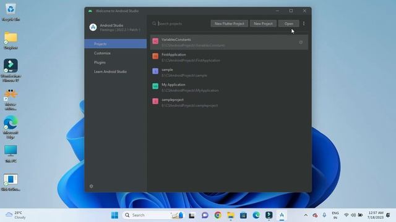Show hidden system tray icons
Viewport: 396px width, 222px height.
click(x=306, y=215)
